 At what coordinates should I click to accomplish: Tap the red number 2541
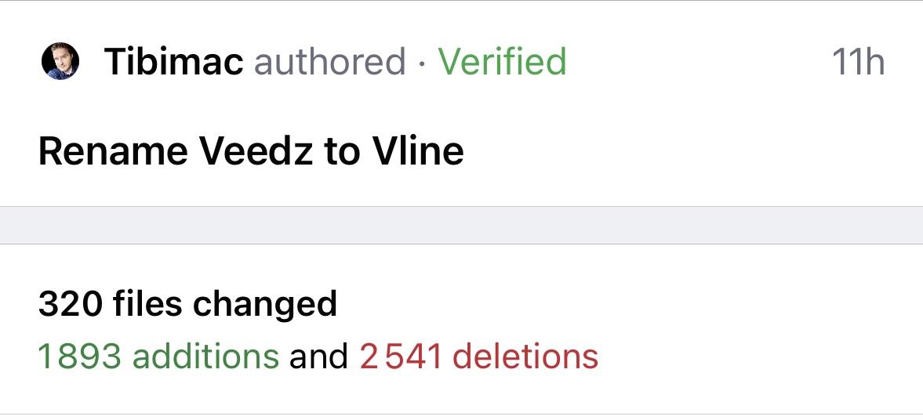pyautogui.click(x=401, y=357)
